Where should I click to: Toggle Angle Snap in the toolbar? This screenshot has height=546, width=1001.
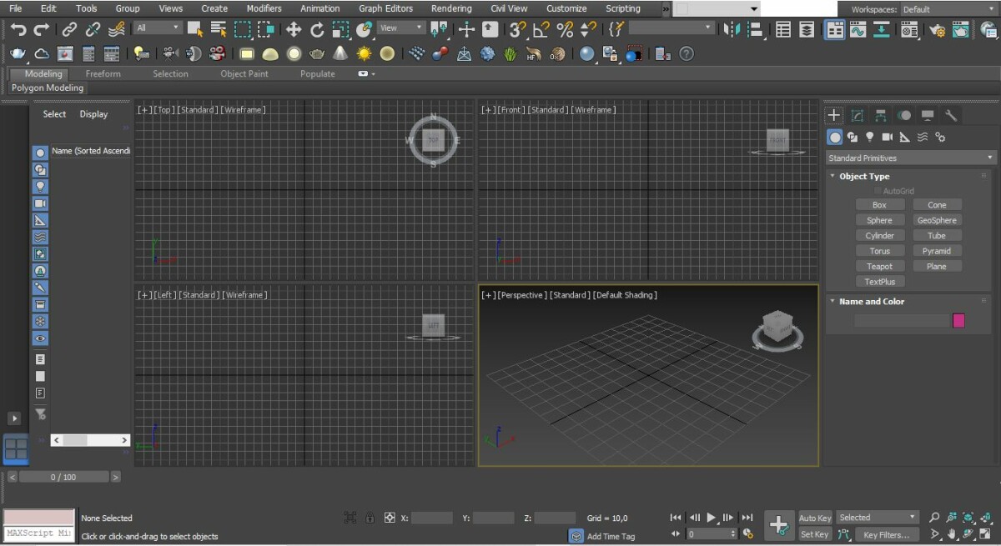point(541,30)
